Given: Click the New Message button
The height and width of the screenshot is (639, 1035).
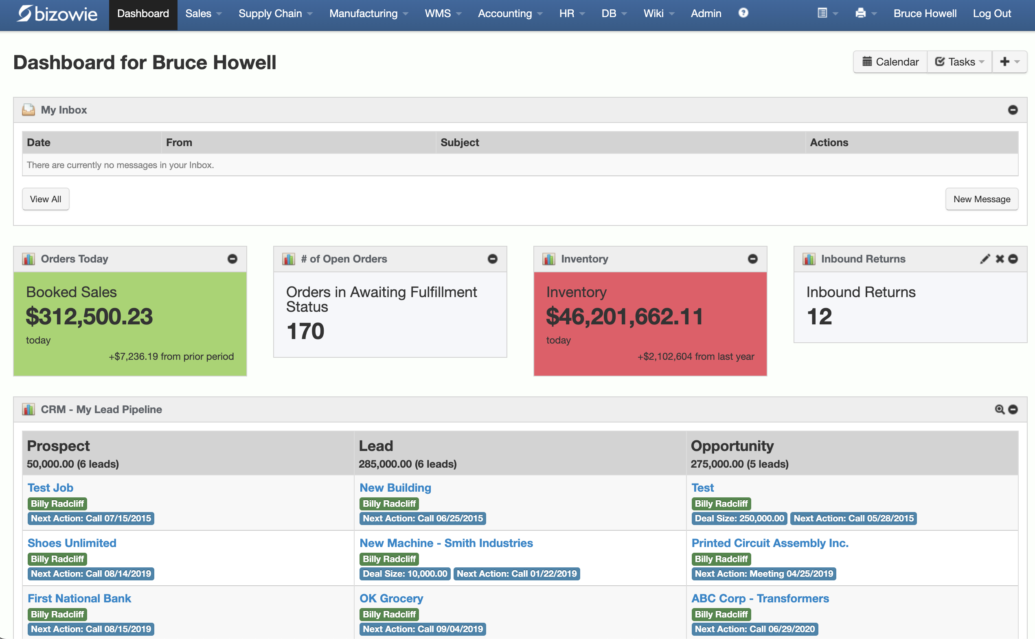Looking at the screenshot, I should 981,199.
